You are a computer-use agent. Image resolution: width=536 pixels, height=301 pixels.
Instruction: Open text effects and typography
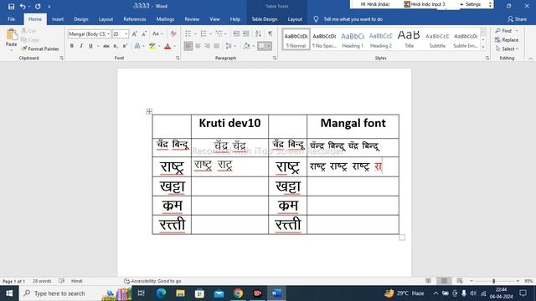tap(137, 46)
